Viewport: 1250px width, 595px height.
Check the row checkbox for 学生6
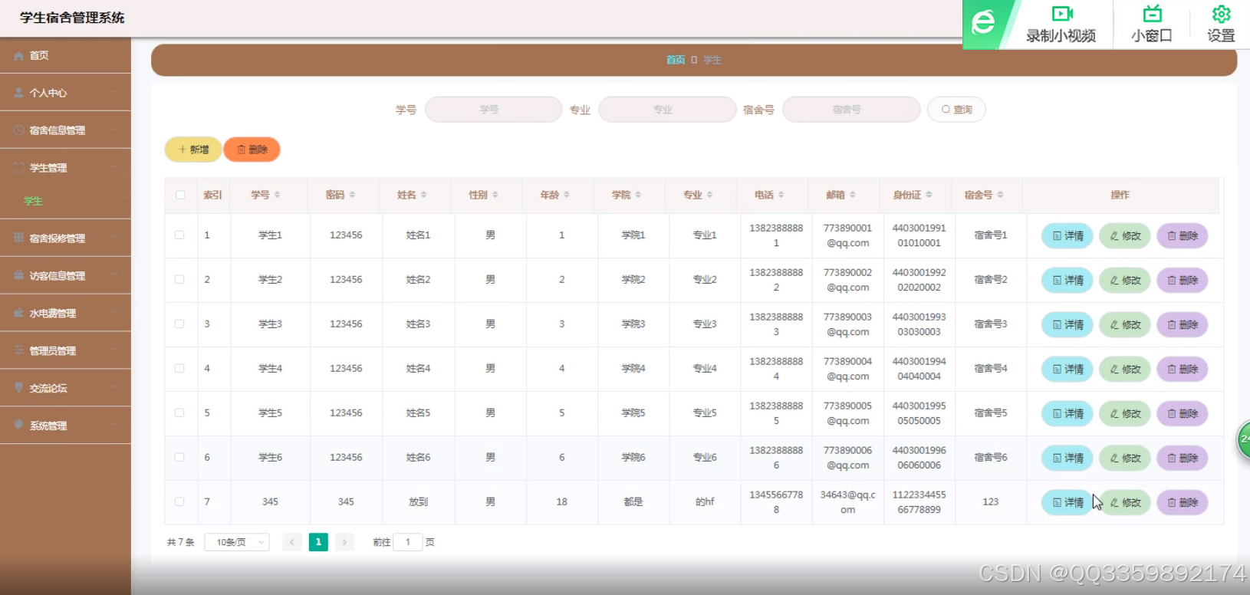(x=179, y=457)
